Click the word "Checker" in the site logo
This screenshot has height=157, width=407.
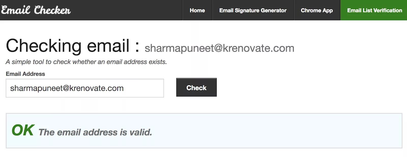[x=52, y=10]
